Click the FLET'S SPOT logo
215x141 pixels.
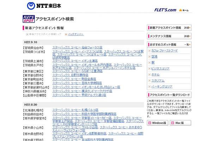[29, 19]
